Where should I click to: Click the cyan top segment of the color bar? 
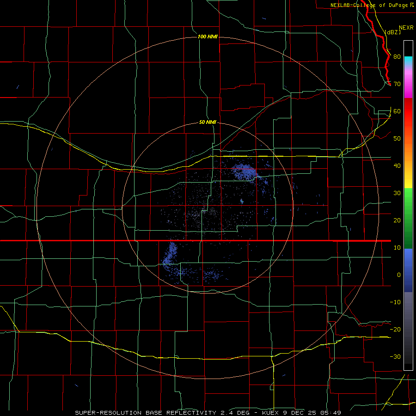click(408, 61)
